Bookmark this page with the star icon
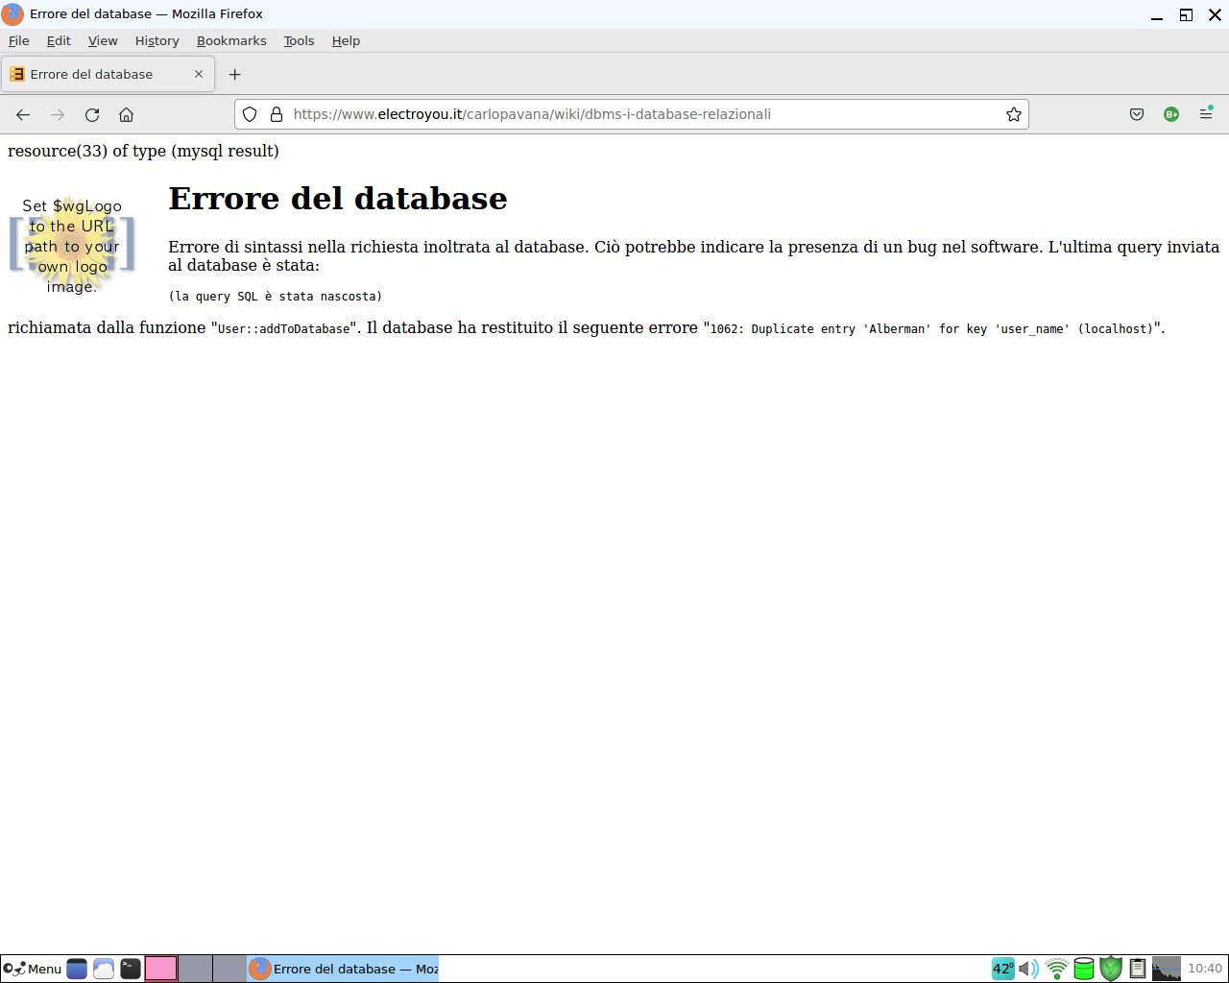The image size is (1229, 983). tap(1013, 114)
